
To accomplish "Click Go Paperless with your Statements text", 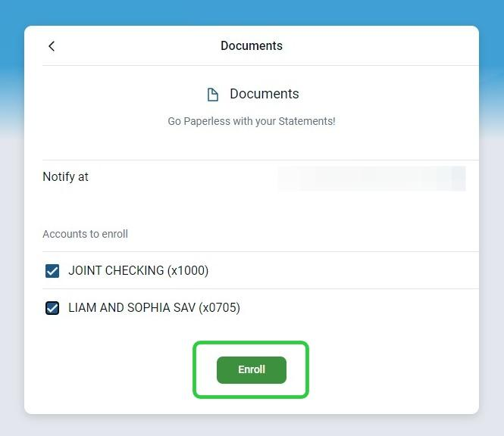I will [252, 121].
